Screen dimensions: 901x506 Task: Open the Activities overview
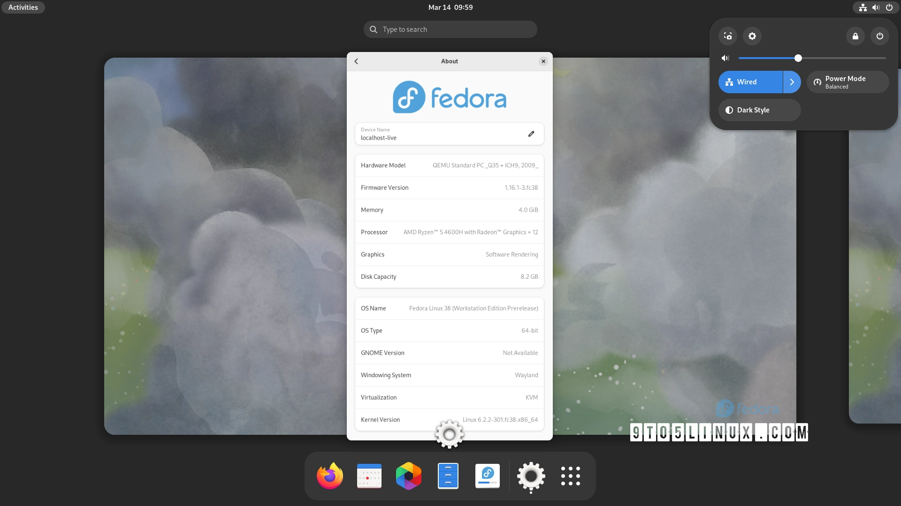23,7
